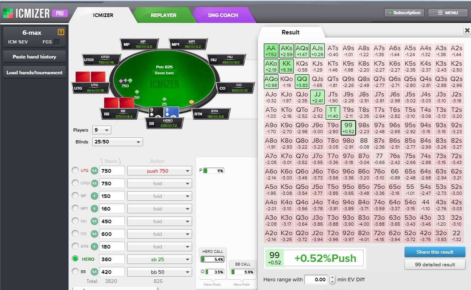
Task: Click the Subscription button
Action: (404, 13)
